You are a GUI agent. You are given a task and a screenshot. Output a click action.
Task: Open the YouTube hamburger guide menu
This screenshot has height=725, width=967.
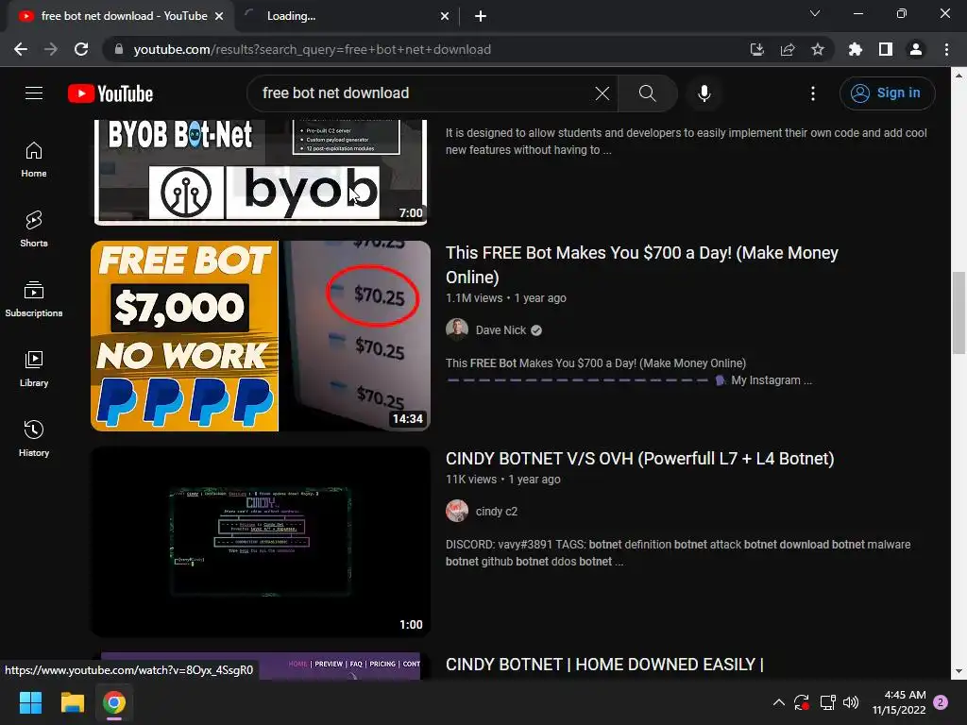(34, 93)
